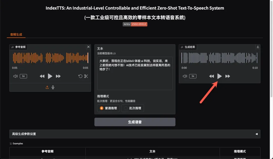
Task: Click the speaker icon on 生成结果 panel
Action: coord(185,76)
